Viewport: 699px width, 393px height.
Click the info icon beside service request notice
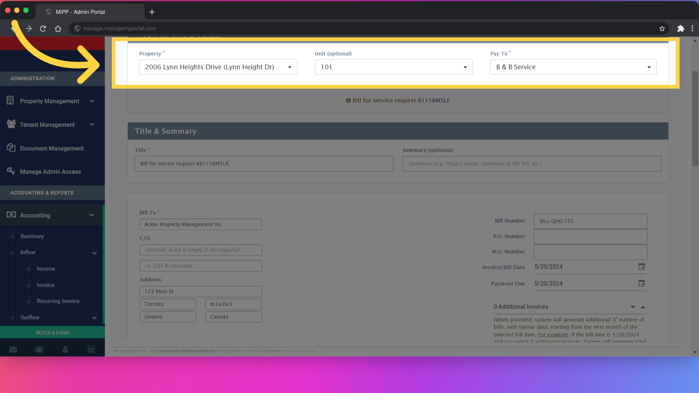tap(348, 100)
